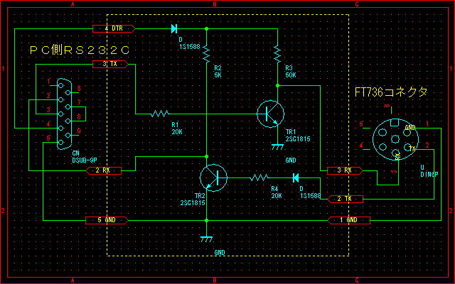Select the ground symbol below TR2
The height and width of the screenshot is (284, 455).
click(x=206, y=238)
